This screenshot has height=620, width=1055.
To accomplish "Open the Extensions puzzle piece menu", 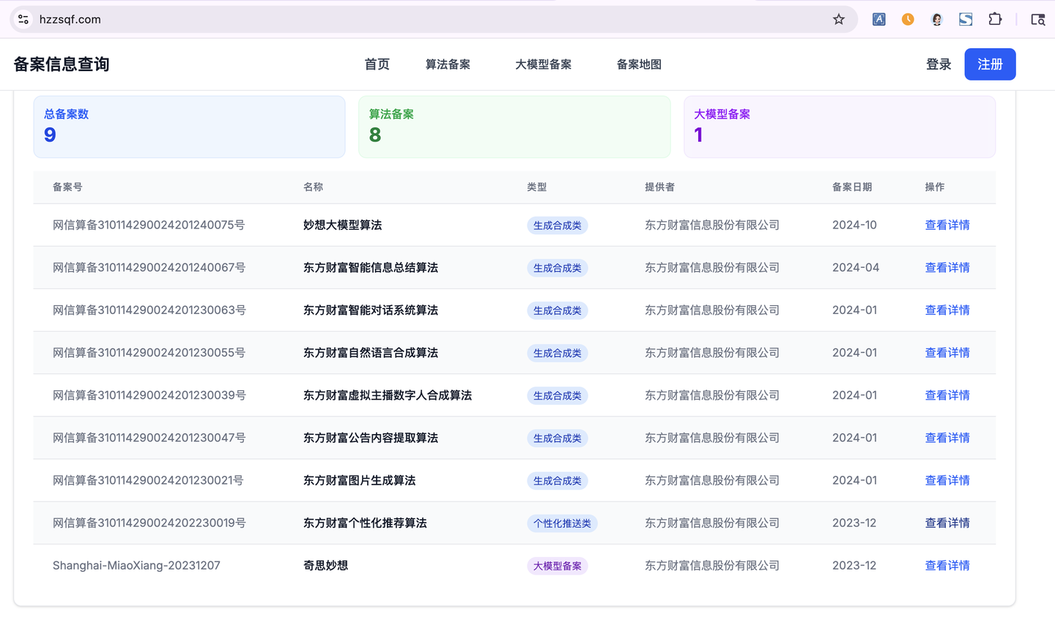I will point(995,20).
